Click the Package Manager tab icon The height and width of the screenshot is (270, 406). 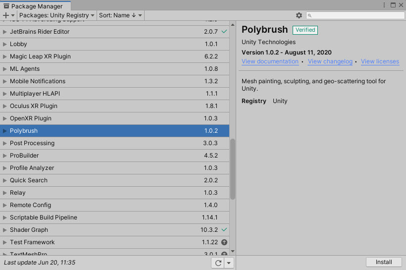point(6,6)
